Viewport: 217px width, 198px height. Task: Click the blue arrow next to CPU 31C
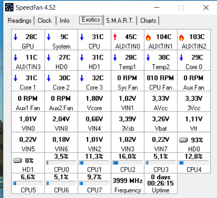[82, 37]
